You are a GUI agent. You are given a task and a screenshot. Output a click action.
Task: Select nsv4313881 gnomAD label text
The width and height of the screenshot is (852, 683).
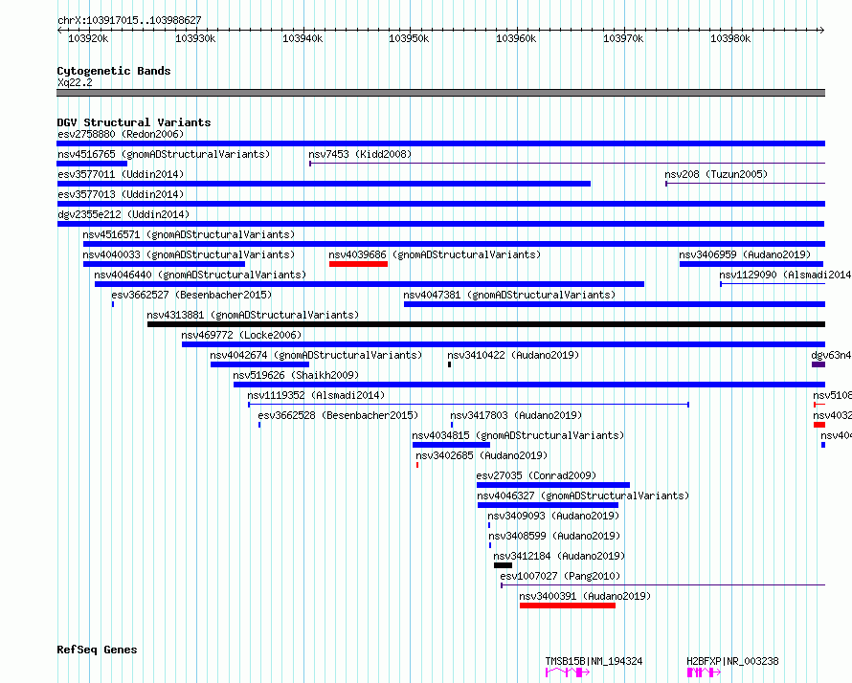253,315
